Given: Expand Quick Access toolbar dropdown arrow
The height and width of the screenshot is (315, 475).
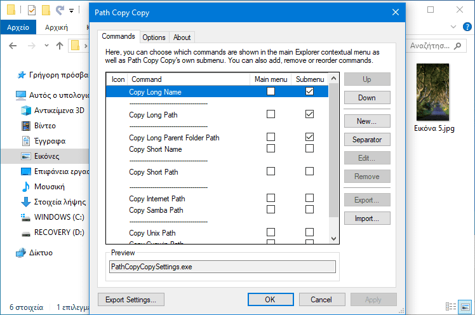Looking at the screenshot, I should pyautogui.click(x=71, y=10).
